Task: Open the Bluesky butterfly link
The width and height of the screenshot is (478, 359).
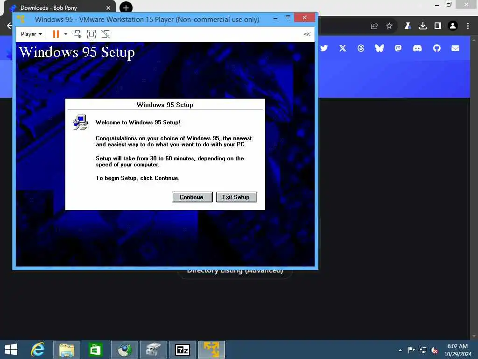Action: (380, 48)
